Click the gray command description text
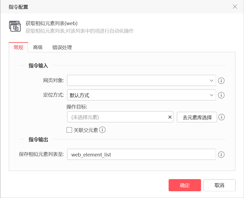 (x=80, y=31)
